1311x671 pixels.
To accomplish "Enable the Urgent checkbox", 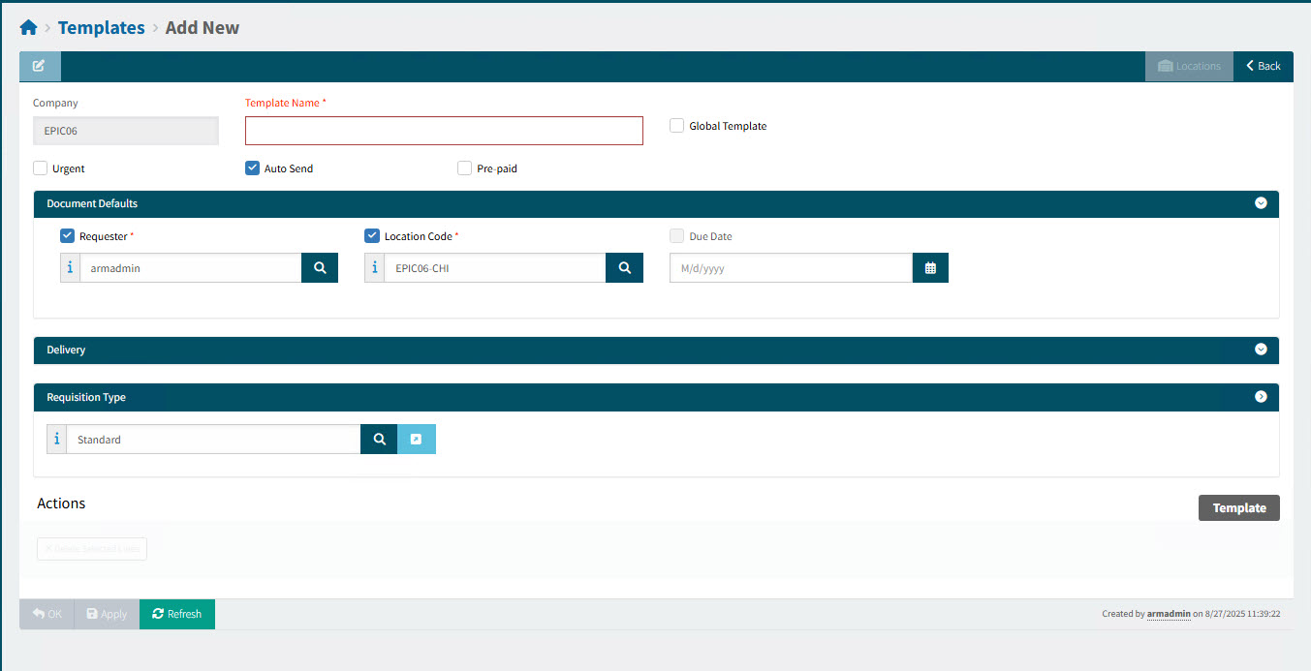I will pos(40,168).
